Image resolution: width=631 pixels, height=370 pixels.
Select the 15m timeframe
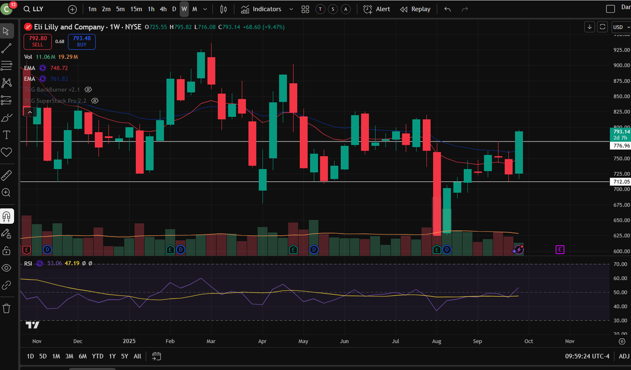[x=136, y=9]
